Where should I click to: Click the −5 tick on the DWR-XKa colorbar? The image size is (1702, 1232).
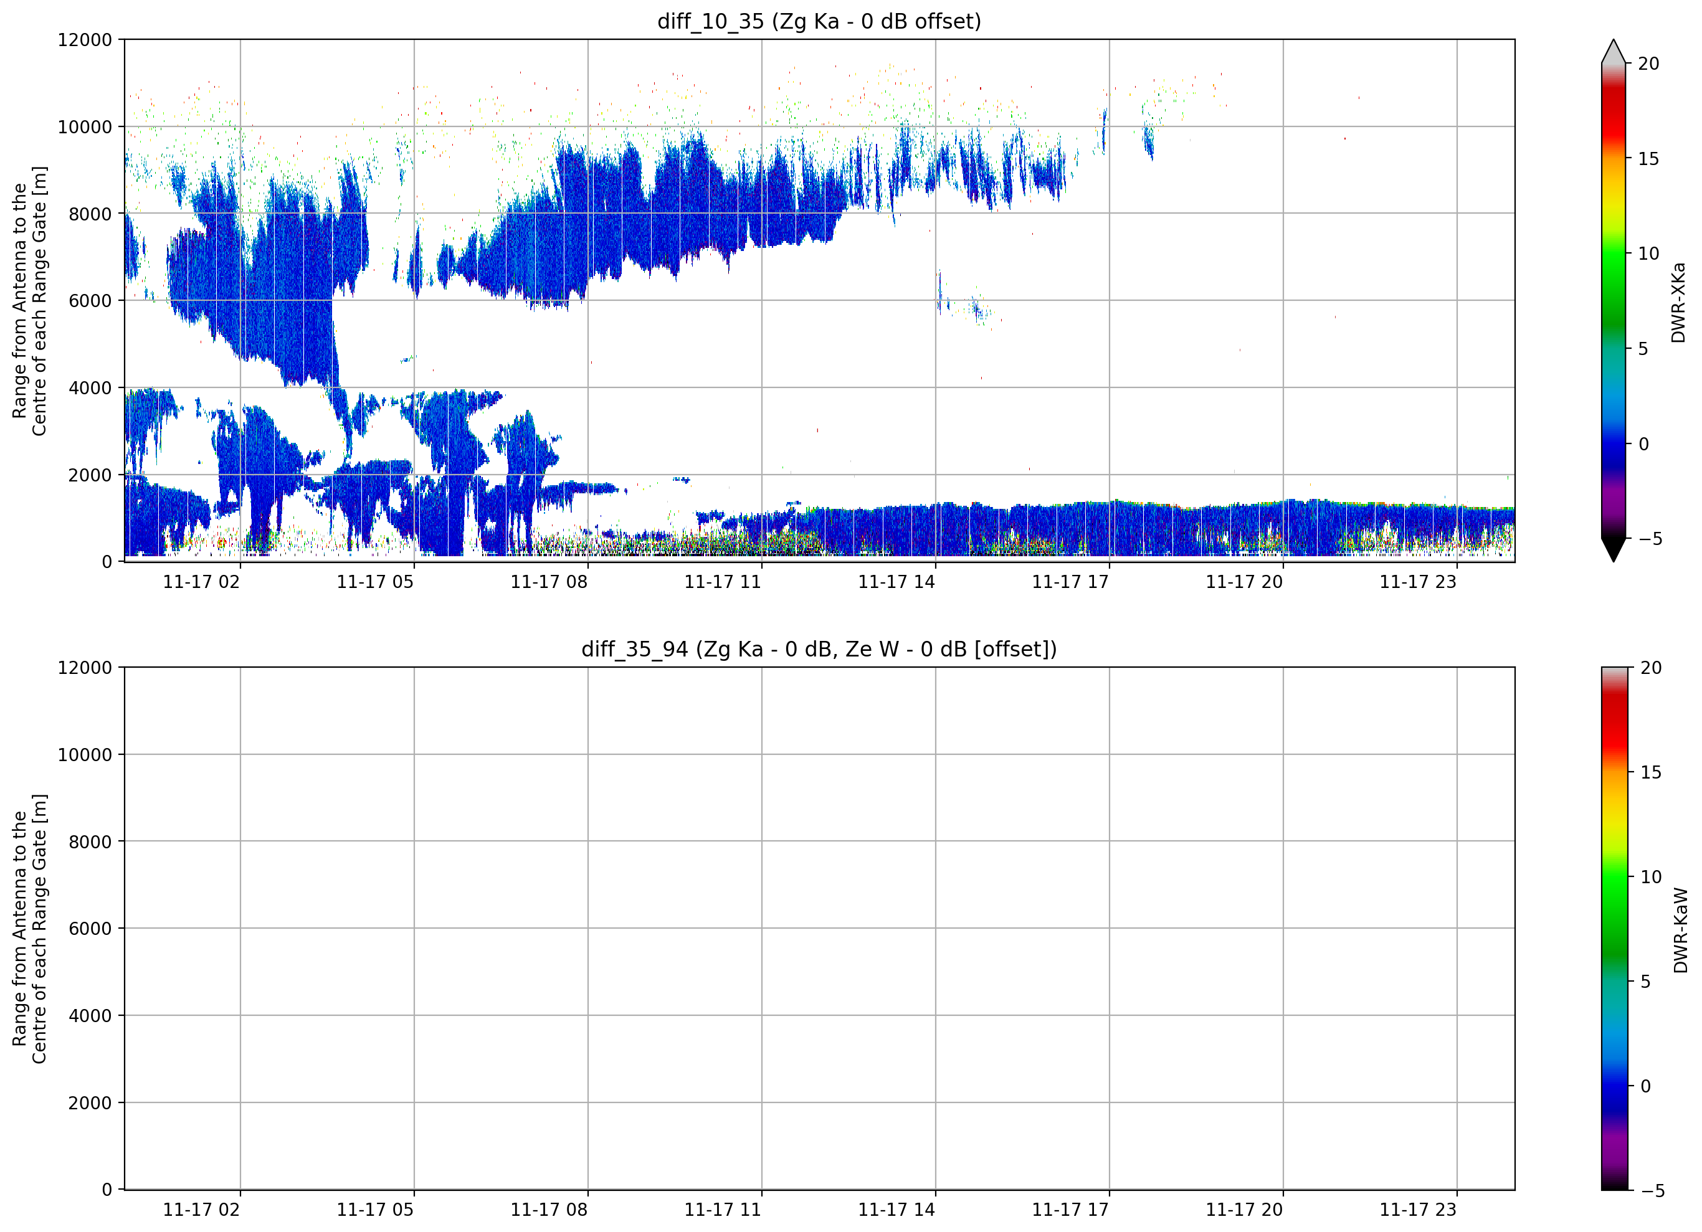1650,539
